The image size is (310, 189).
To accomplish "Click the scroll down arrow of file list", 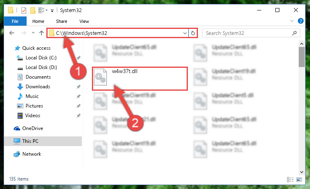I will tap(302, 172).
